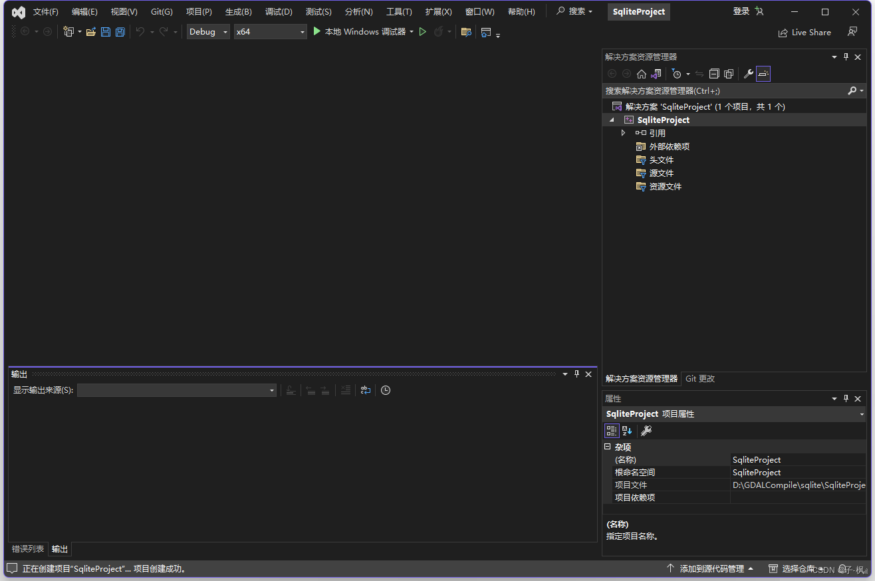Switch to the Git 更改 tab

tap(699, 378)
